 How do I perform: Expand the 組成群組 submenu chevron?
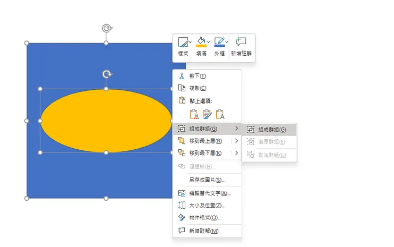[x=236, y=129]
